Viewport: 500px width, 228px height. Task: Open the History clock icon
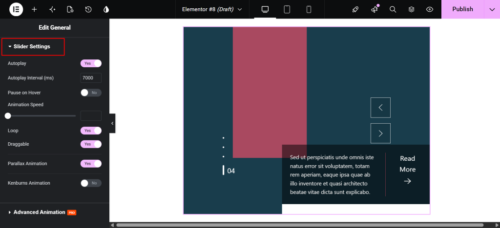click(88, 10)
